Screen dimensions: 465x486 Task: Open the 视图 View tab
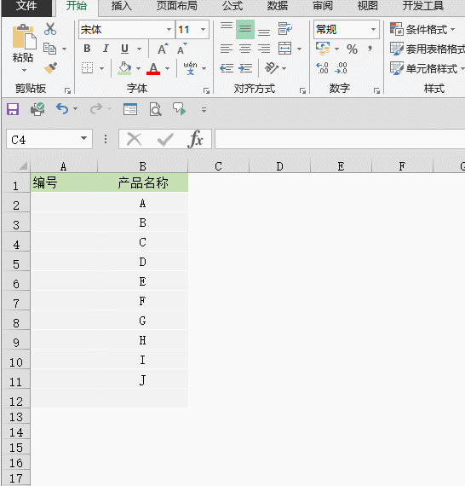pos(367,6)
